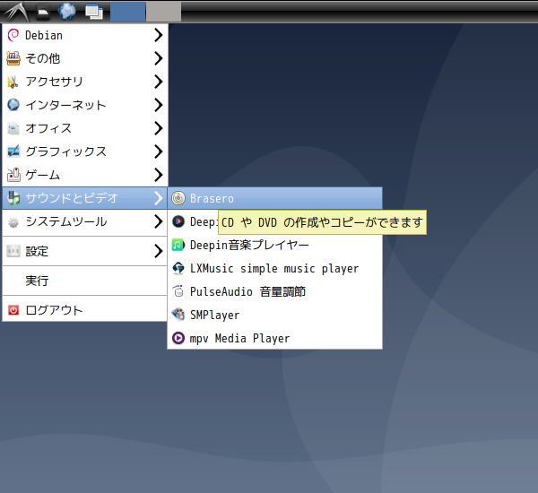Click the SMPlayer film reel icon
538x493 pixels.
coord(178,315)
